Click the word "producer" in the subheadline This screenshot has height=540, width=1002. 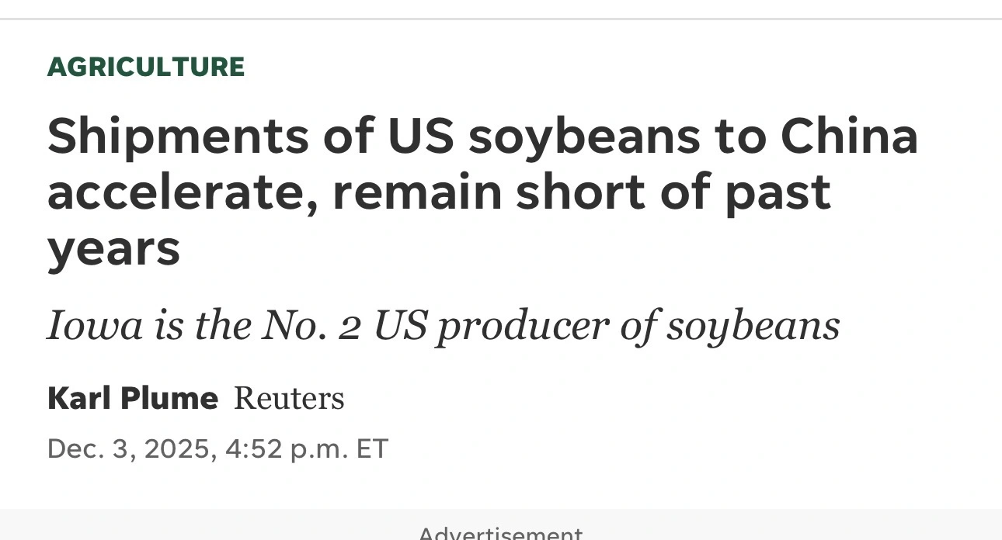coord(522,327)
